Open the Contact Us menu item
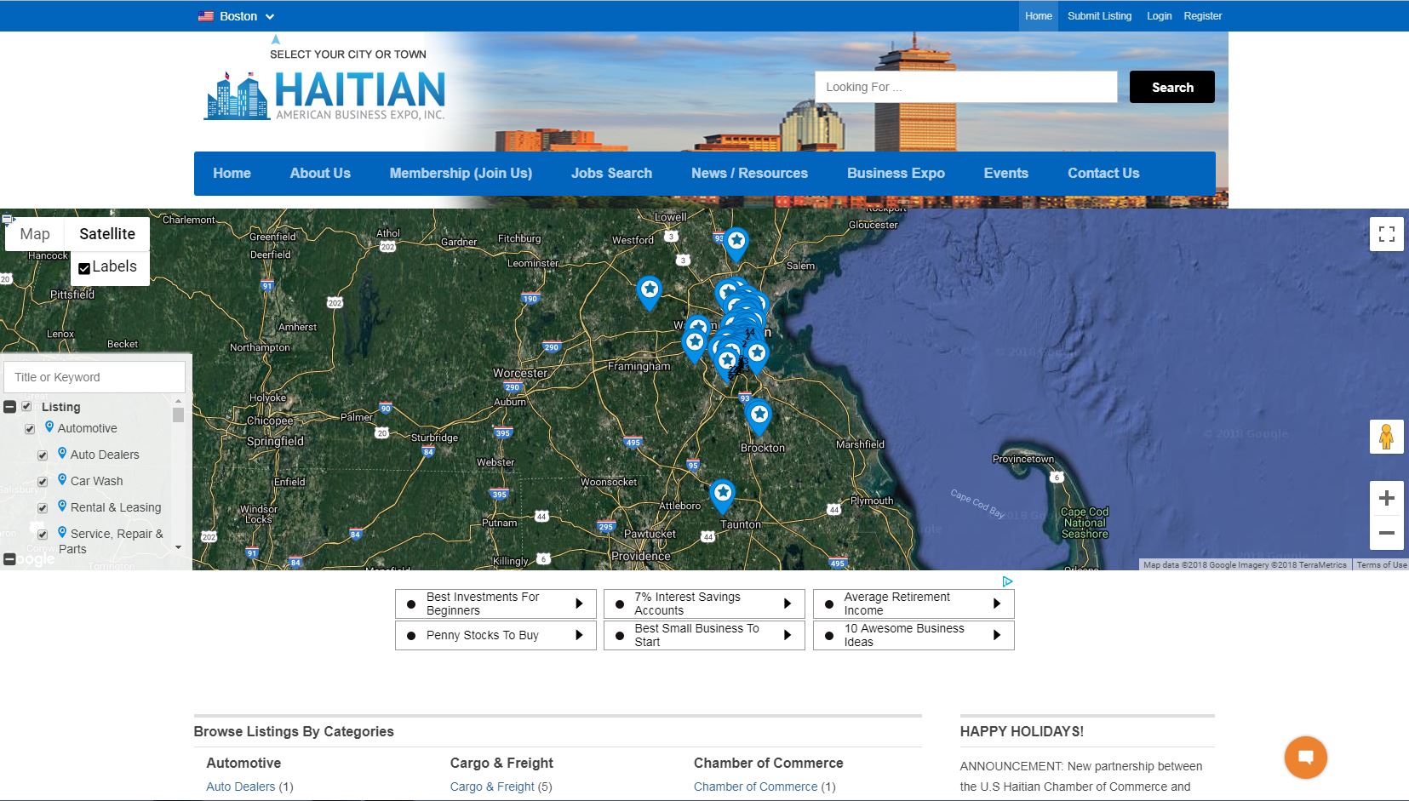Viewport: 1409px width, 801px height. point(1103,174)
